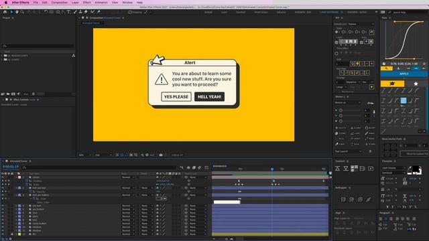Select the Hand tool
This screenshot has height=241, width=429.
tap(17, 12)
